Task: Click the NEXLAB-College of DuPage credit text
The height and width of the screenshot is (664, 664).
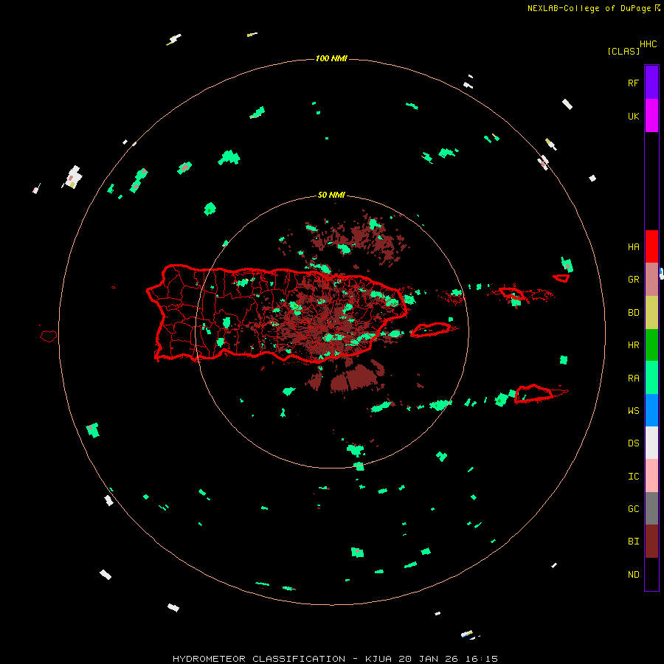Action: click(589, 8)
